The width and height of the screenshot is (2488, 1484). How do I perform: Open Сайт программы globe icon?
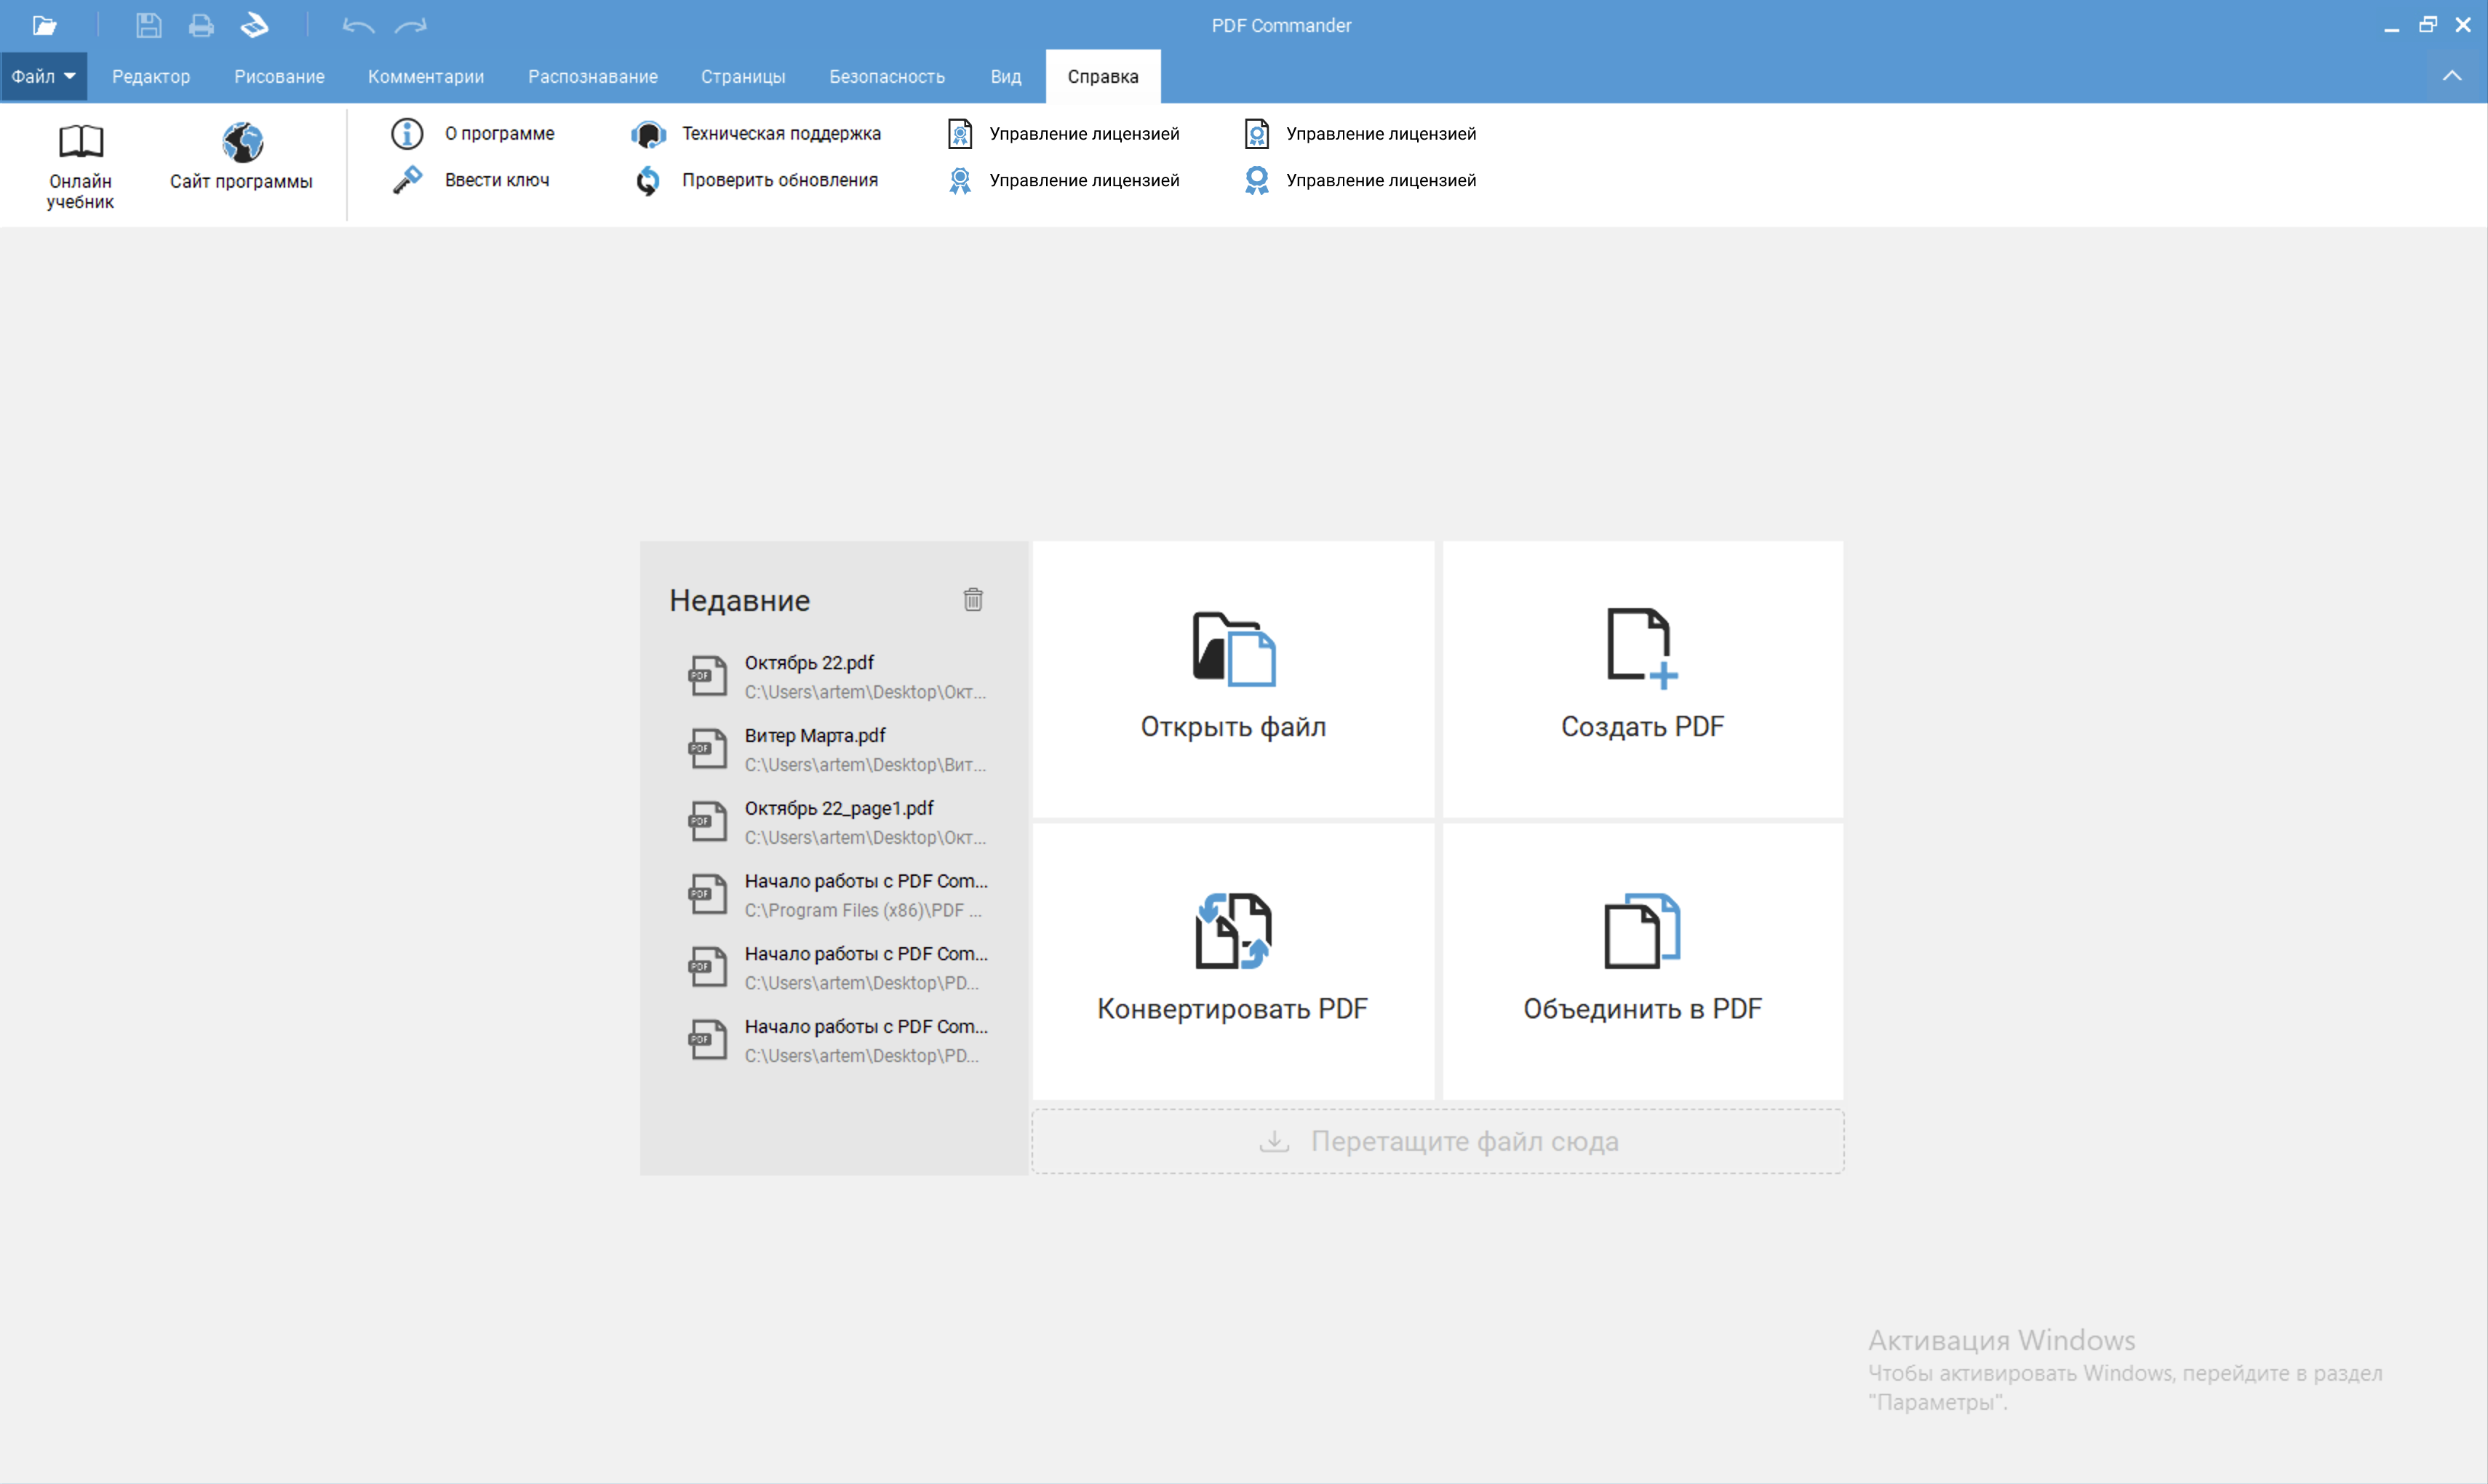242,142
